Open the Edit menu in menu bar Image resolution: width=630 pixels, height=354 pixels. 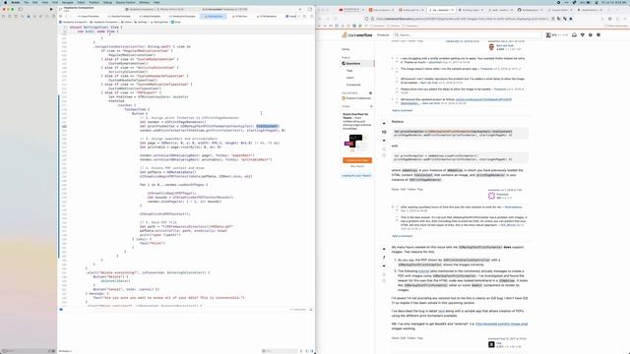35,2
